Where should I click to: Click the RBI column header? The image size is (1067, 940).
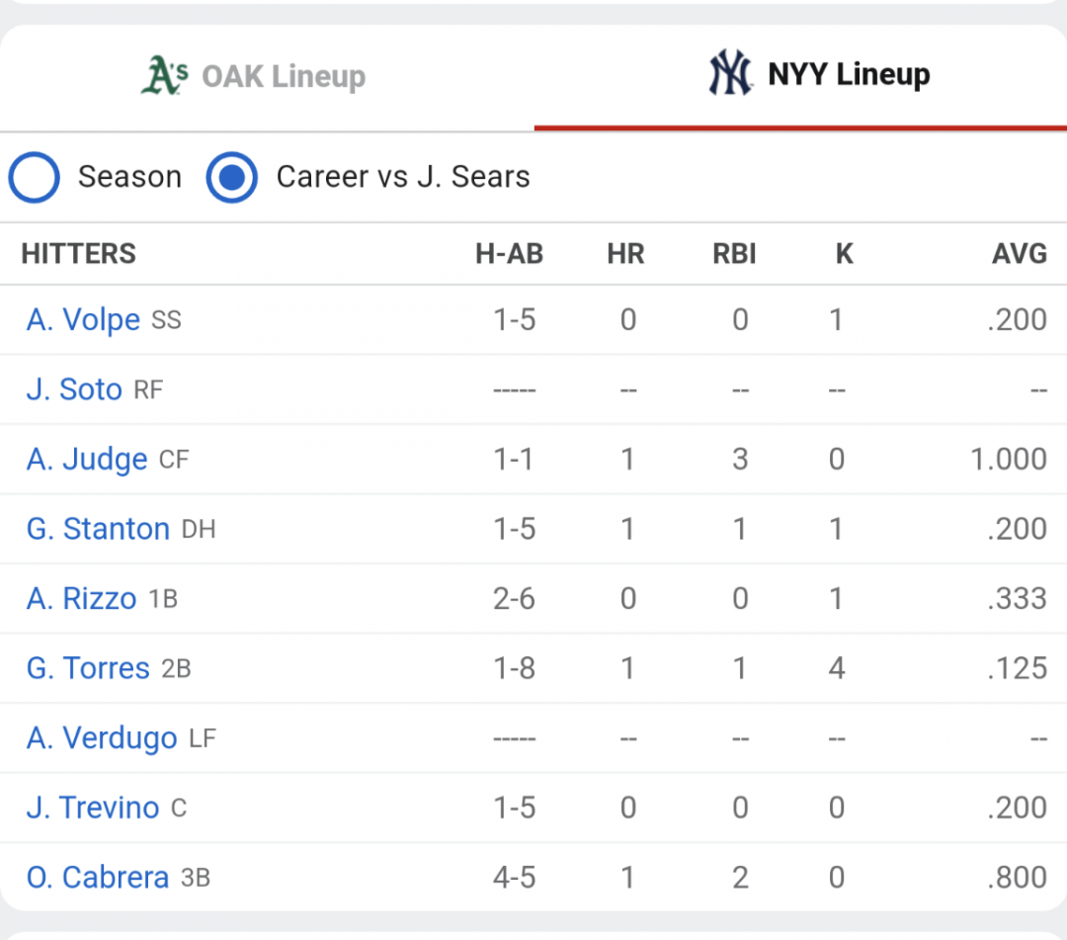click(x=734, y=254)
